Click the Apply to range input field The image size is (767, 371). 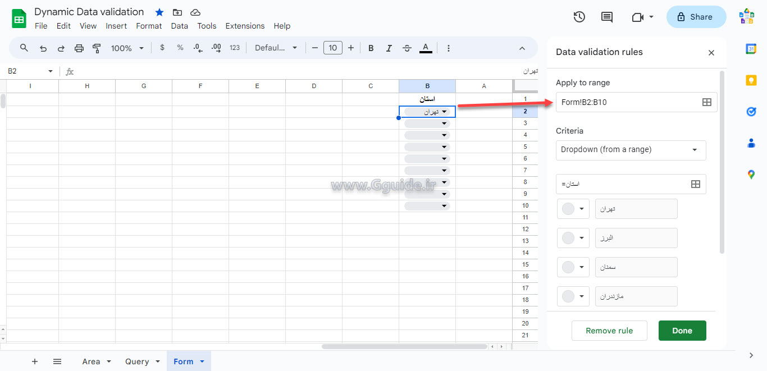point(626,102)
